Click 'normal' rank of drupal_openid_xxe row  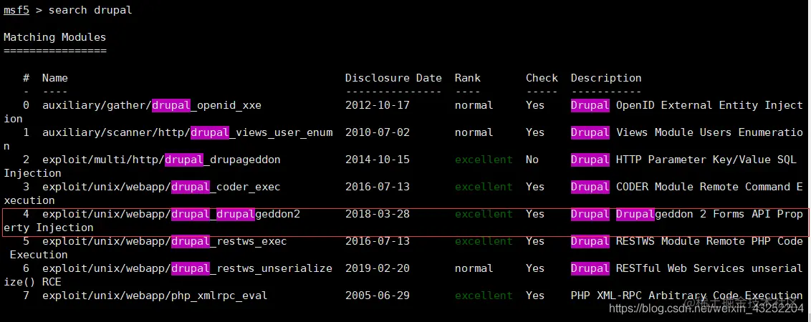(x=474, y=105)
